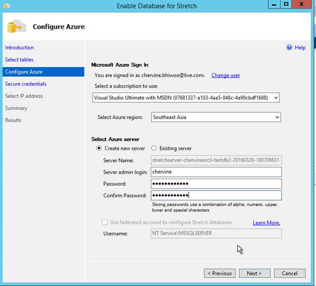Click the Help question mark icon
Screen dimensions: 316x286
[x=289, y=48]
